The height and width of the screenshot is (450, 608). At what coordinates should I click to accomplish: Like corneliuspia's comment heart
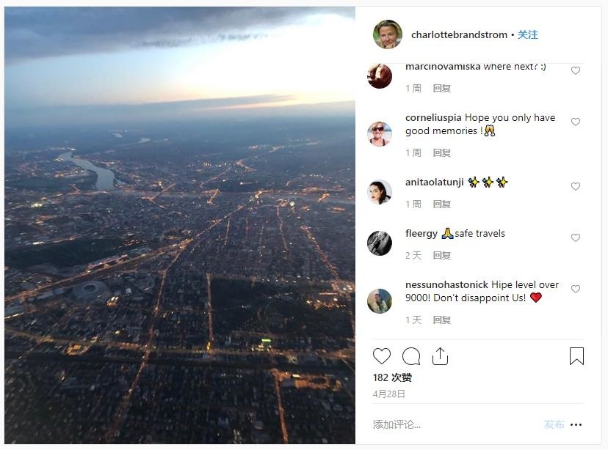pos(576,122)
